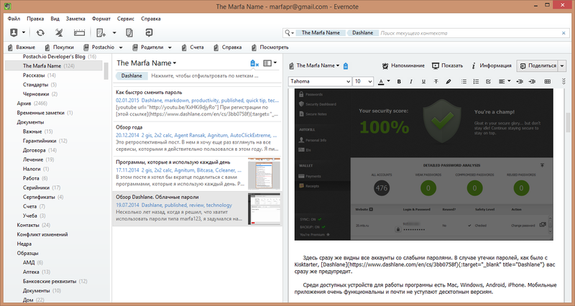Open note Как быстро сменить пароль

[197, 103]
